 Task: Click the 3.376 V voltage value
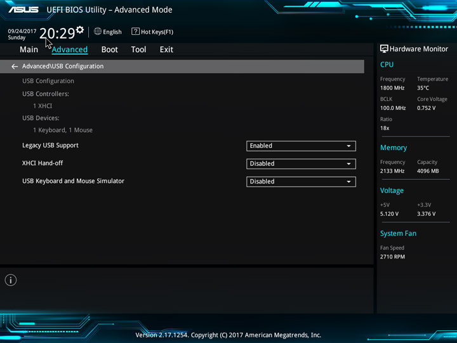[426, 214]
